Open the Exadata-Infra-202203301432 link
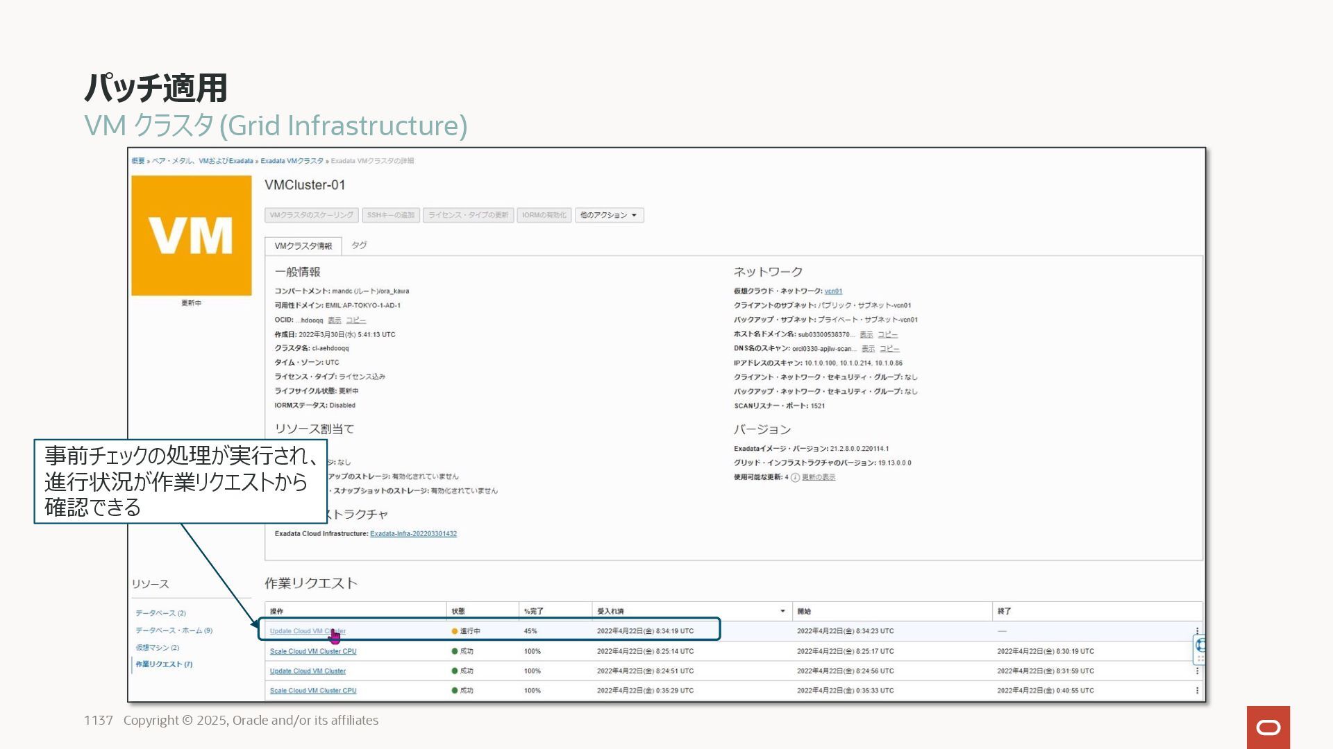Image resolution: width=1333 pixels, height=749 pixels. (x=413, y=533)
